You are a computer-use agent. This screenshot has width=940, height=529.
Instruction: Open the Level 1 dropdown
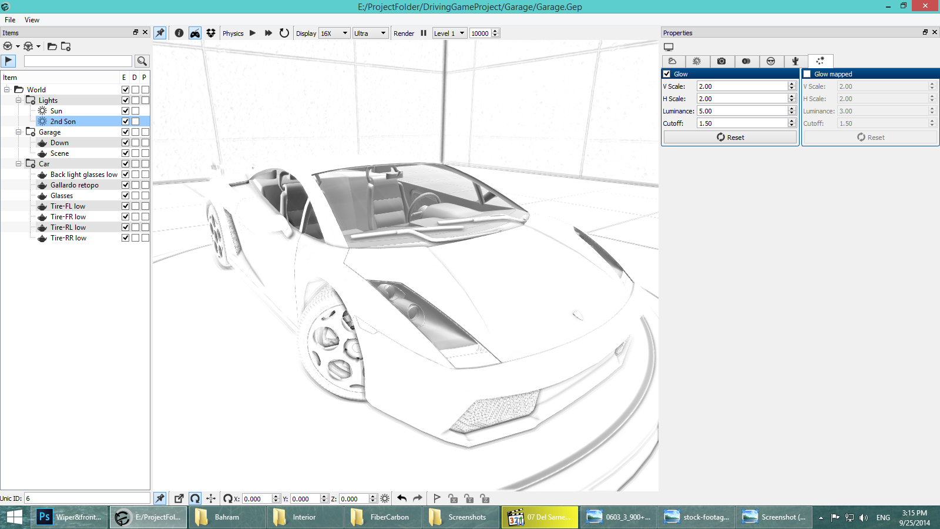(449, 34)
